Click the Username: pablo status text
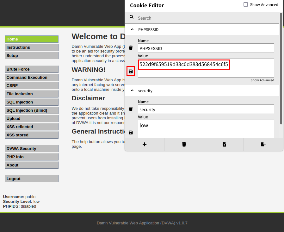Image resolution: width=284 pixels, height=232 pixels. pos(19,197)
